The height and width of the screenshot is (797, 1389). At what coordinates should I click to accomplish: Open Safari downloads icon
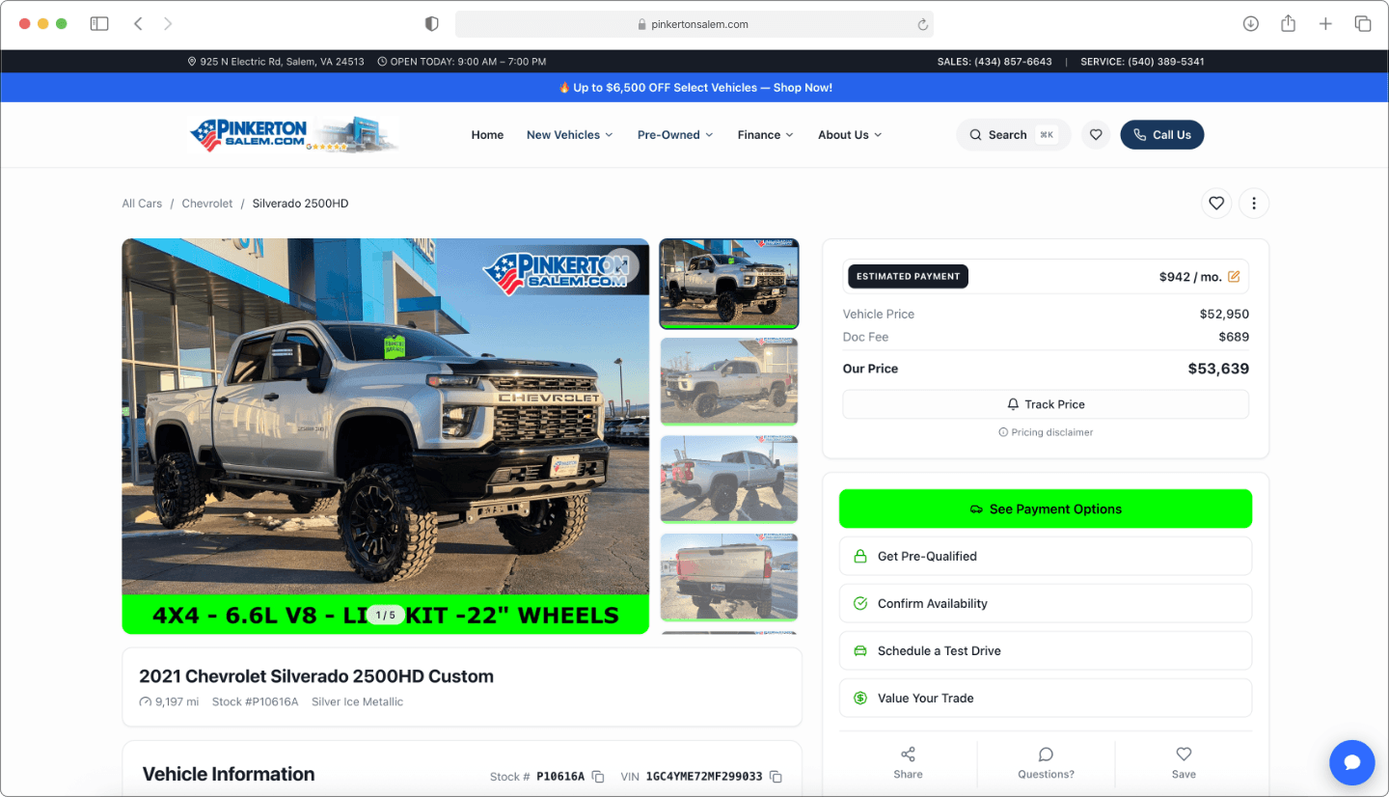[x=1251, y=24]
